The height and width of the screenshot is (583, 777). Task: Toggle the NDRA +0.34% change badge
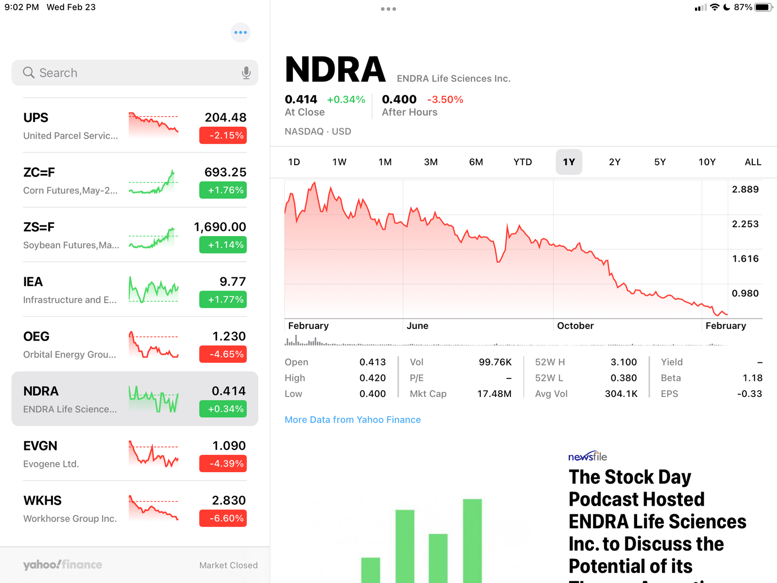click(223, 409)
